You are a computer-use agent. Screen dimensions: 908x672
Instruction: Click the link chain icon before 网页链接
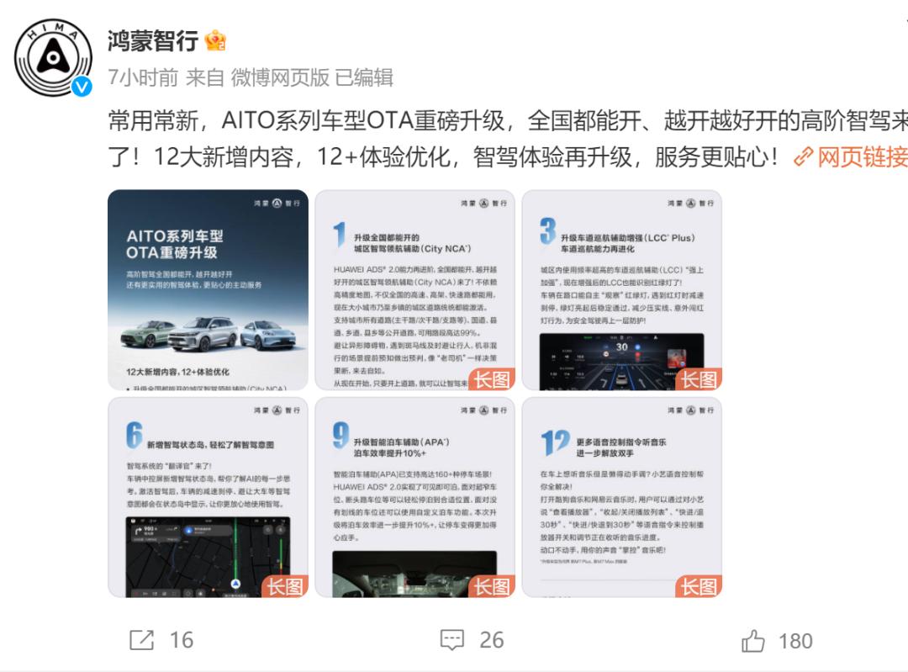click(x=804, y=156)
